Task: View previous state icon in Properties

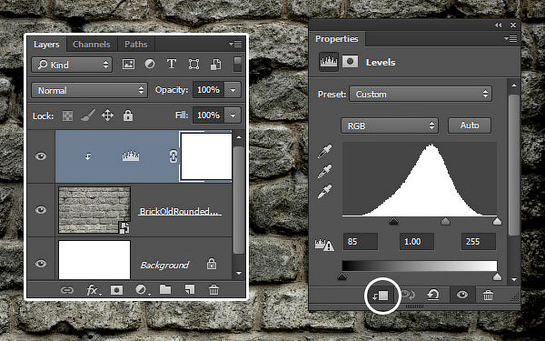Action: coord(408,295)
